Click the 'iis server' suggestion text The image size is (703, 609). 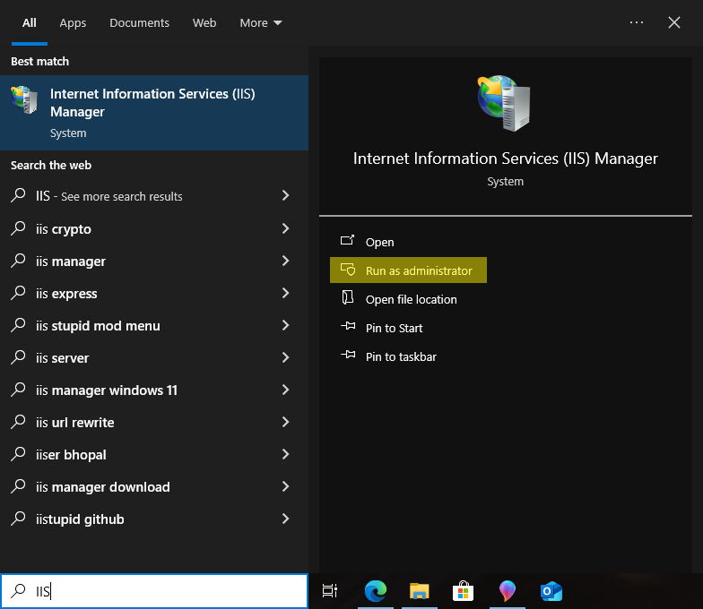pyautogui.click(x=63, y=358)
